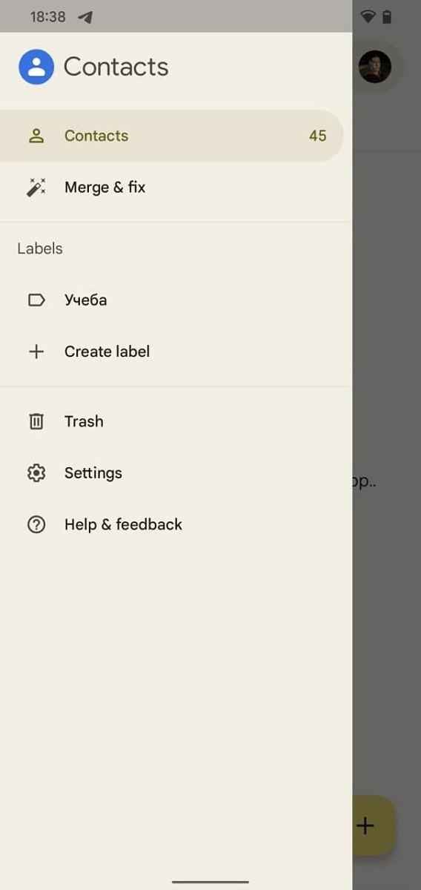This screenshot has width=421, height=890.
Task: Click the magic wand Merge & fix icon
Action: (36, 188)
